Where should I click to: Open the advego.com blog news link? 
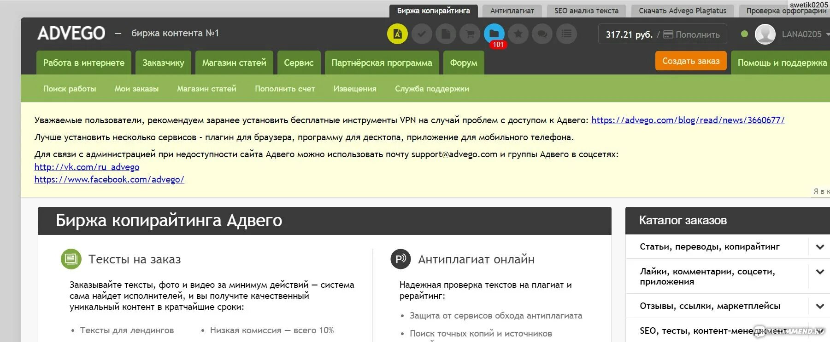688,120
